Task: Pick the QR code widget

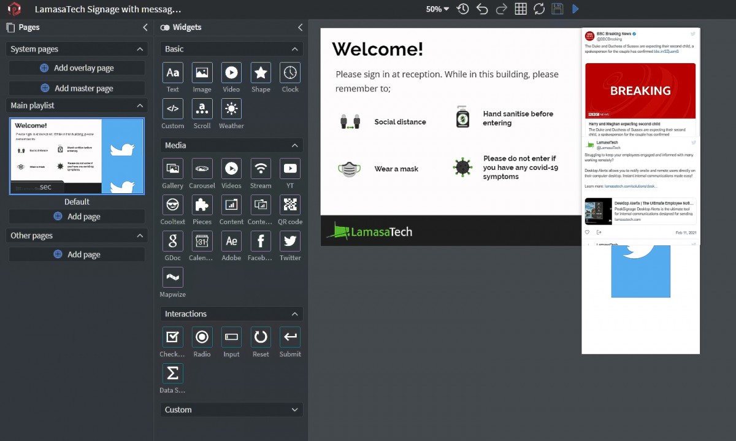Action: [290, 205]
